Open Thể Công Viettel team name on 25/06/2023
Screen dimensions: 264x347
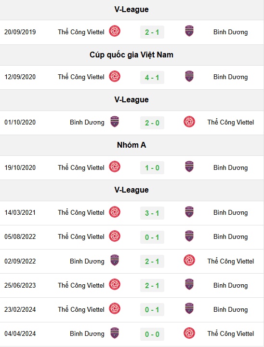pos(81,285)
